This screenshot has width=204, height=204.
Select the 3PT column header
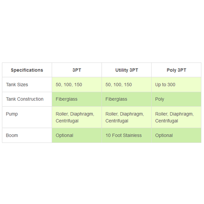[x=77, y=70]
